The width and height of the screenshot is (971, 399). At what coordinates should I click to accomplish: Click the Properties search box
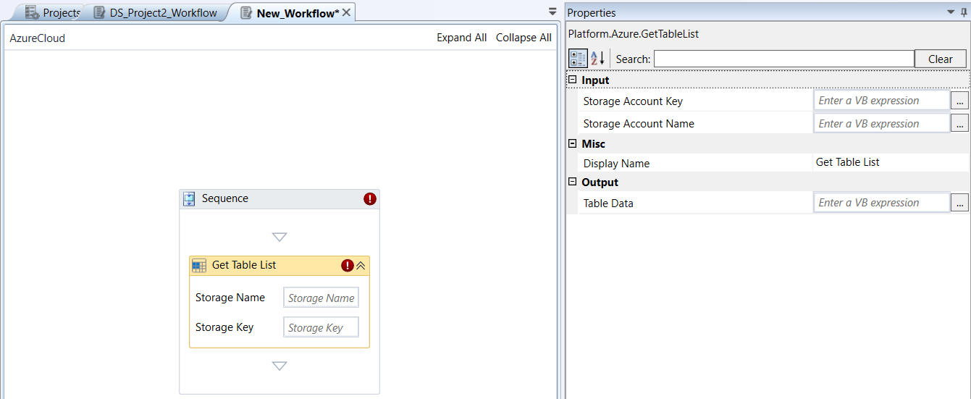[x=783, y=59]
